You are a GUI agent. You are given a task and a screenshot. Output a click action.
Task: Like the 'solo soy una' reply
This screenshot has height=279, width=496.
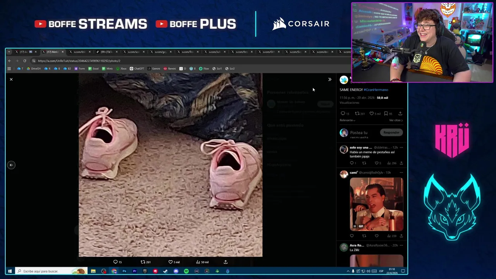(x=377, y=163)
